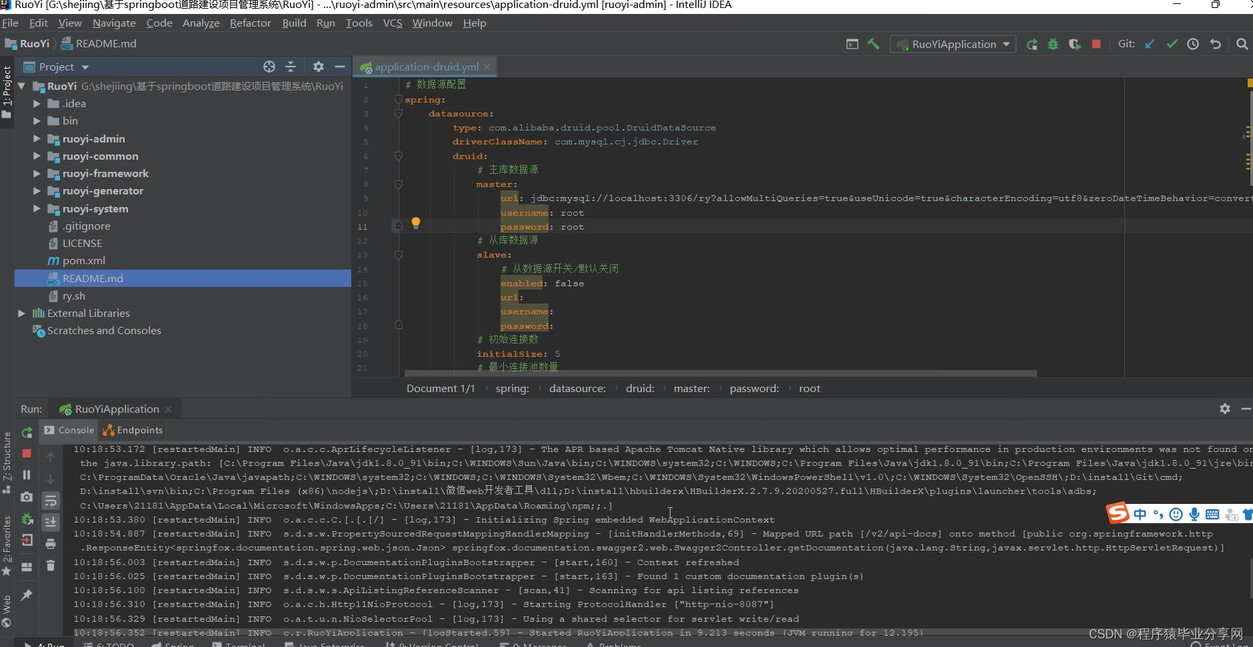Click RuoYi breadcrumb in navigation bar

pos(28,43)
